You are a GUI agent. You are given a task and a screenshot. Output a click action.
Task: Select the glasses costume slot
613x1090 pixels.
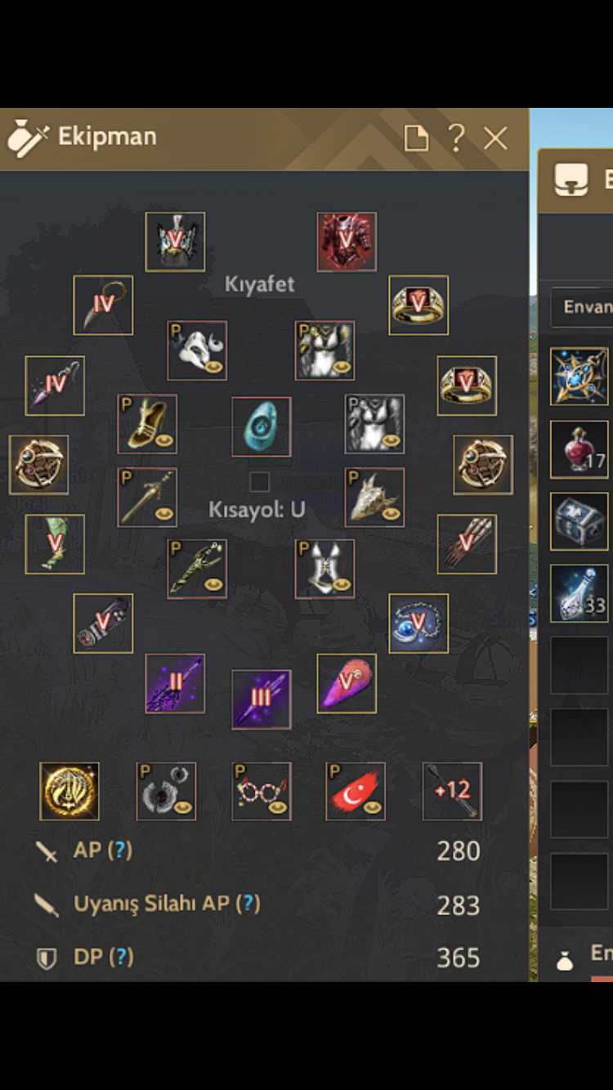coord(261,791)
